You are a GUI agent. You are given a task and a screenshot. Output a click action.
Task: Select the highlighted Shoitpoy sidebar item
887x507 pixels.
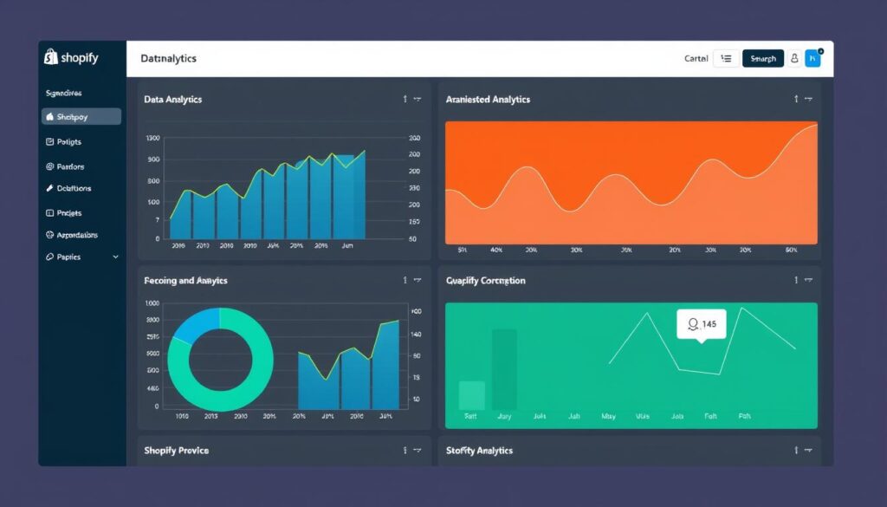pos(81,117)
